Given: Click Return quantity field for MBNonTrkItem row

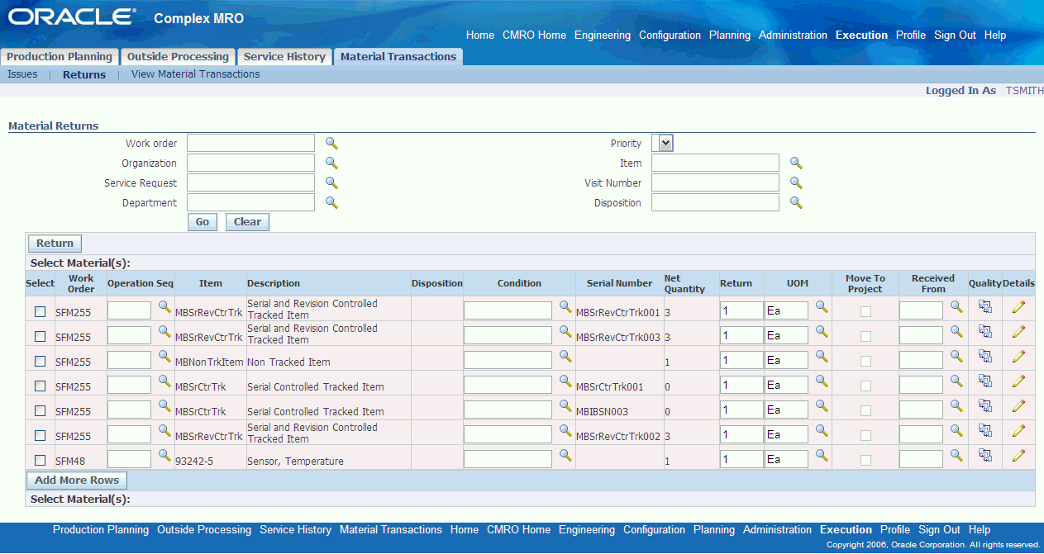Looking at the screenshot, I should pyautogui.click(x=741, y=360).
